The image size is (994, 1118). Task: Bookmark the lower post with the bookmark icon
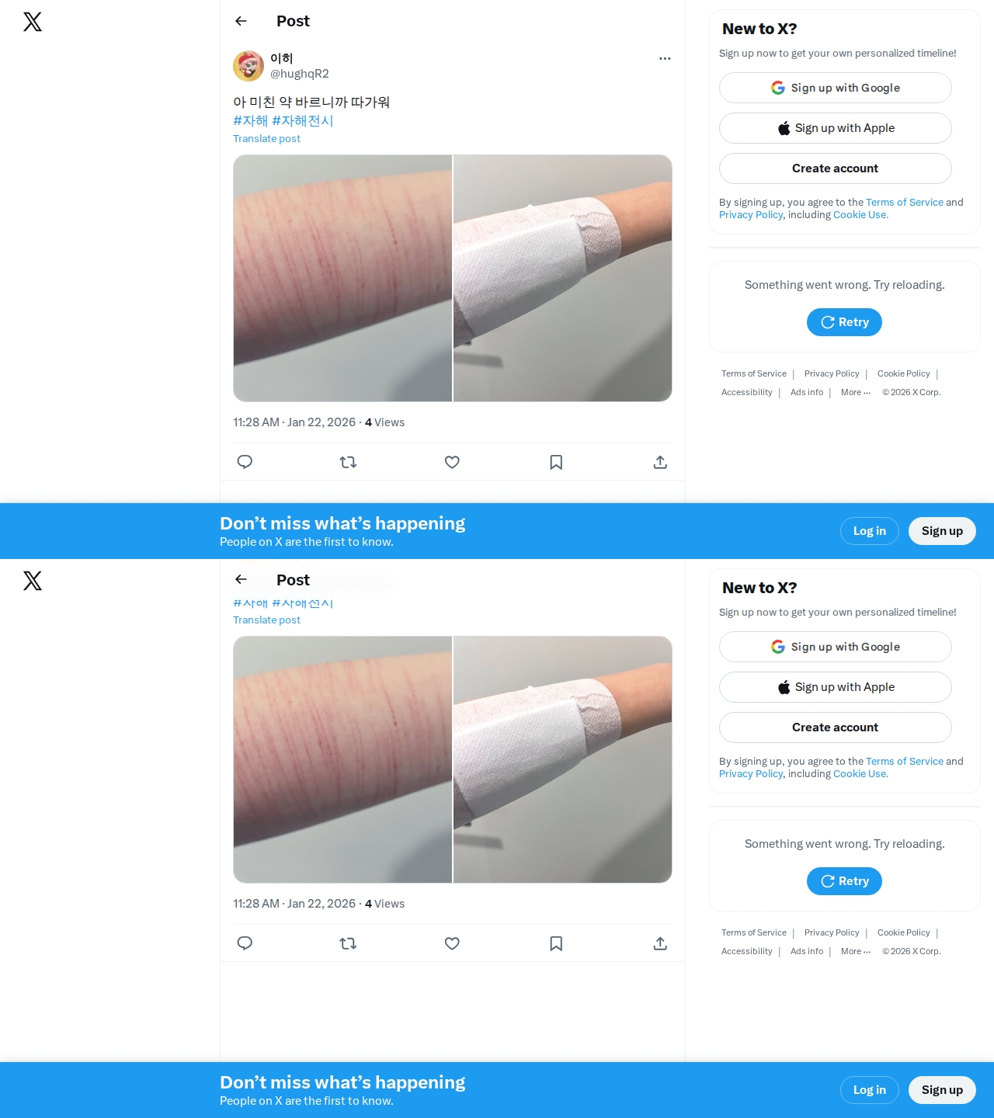(556, 943)
